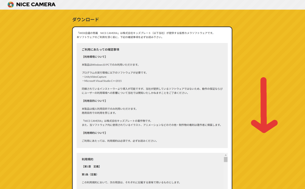The width and height of the screenshot is (305, 189).
Task: Click the line starting この利用規約において
Action: pyautogui.click(x=131, y=182)
